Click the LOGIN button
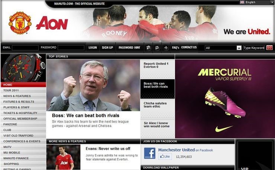This screenshot has height=170, width=275. [93, 47]
